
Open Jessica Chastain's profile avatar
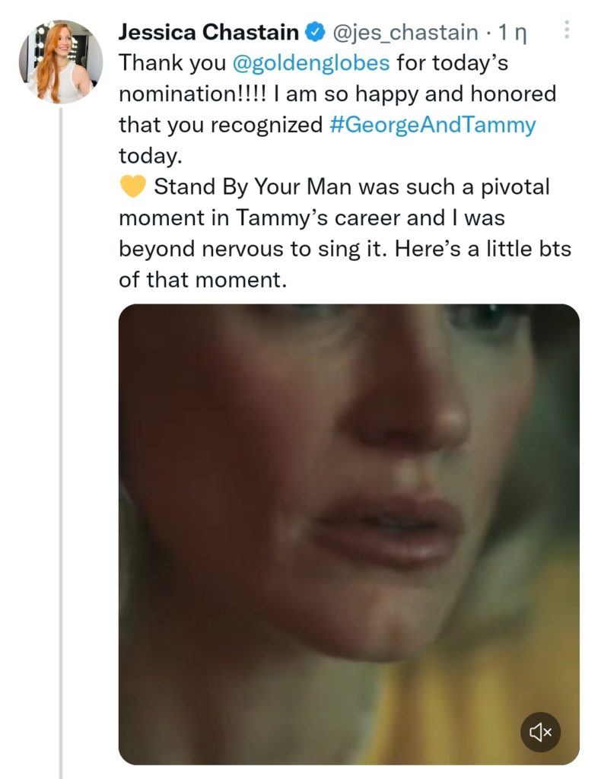[x=61, y=62]
